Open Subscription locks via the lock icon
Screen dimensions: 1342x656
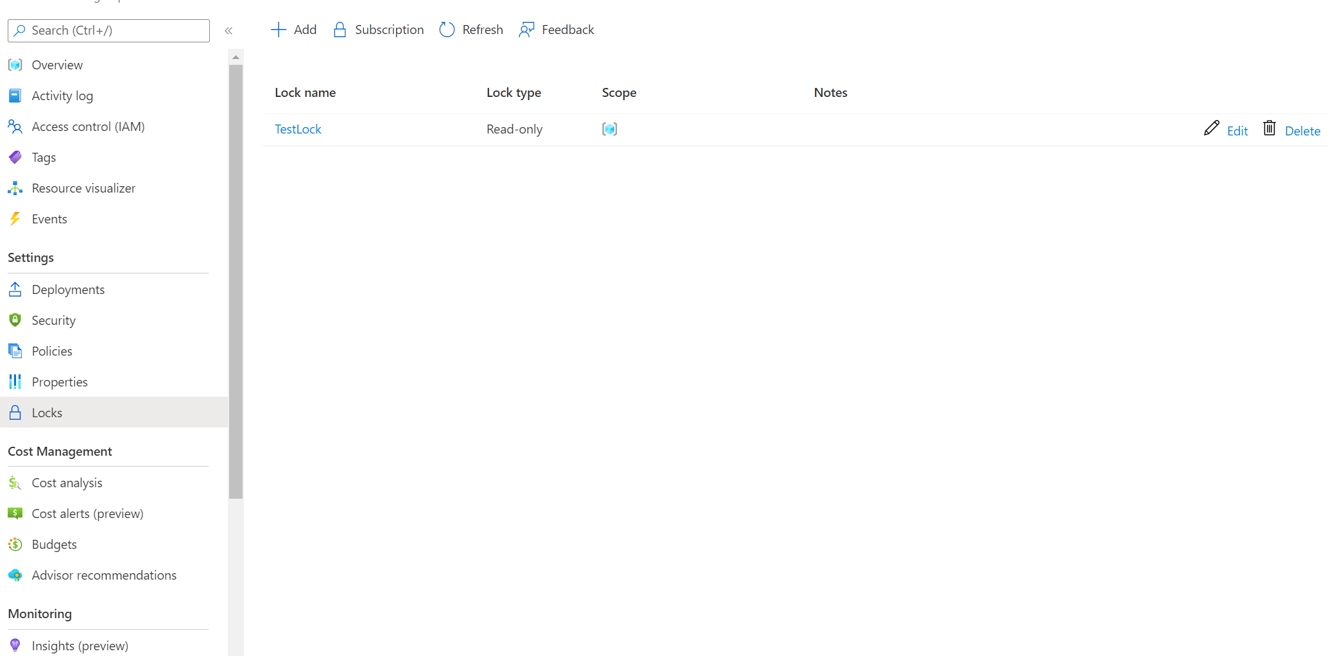point(340,30)
